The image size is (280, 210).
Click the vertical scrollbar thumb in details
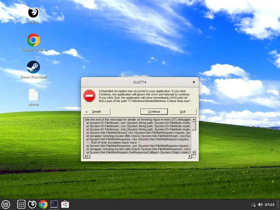click(x=194, y=126)
